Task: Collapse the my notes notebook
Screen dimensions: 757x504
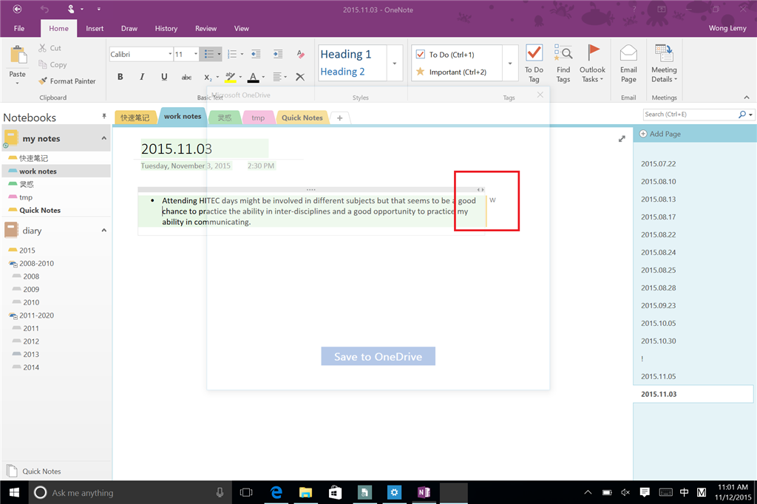Action: tap(103, 137)
